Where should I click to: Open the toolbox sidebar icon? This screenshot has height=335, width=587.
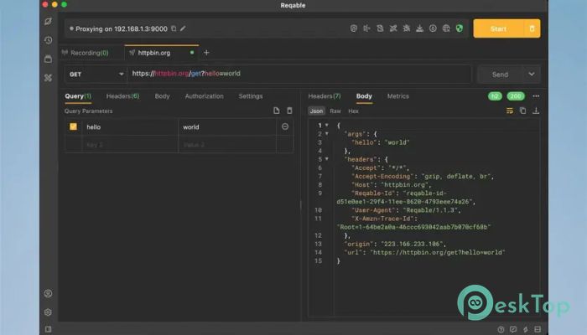tap(49, 78)
